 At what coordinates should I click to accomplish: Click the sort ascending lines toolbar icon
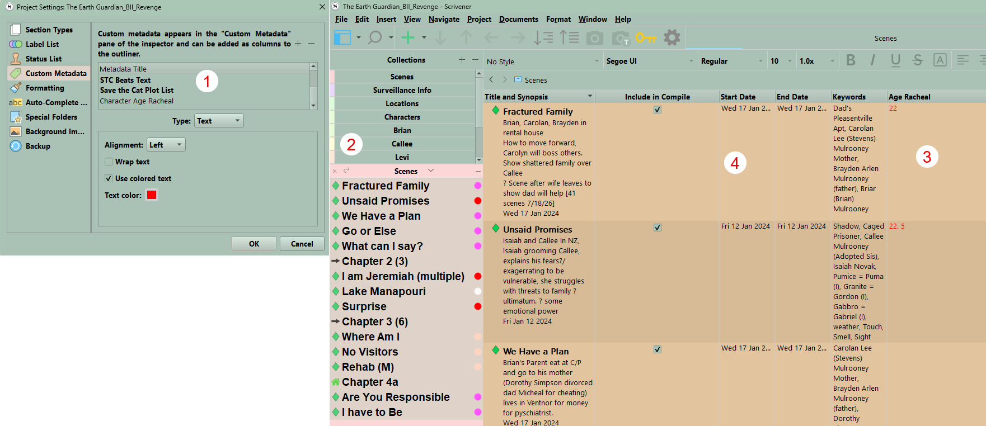point(570,37)
